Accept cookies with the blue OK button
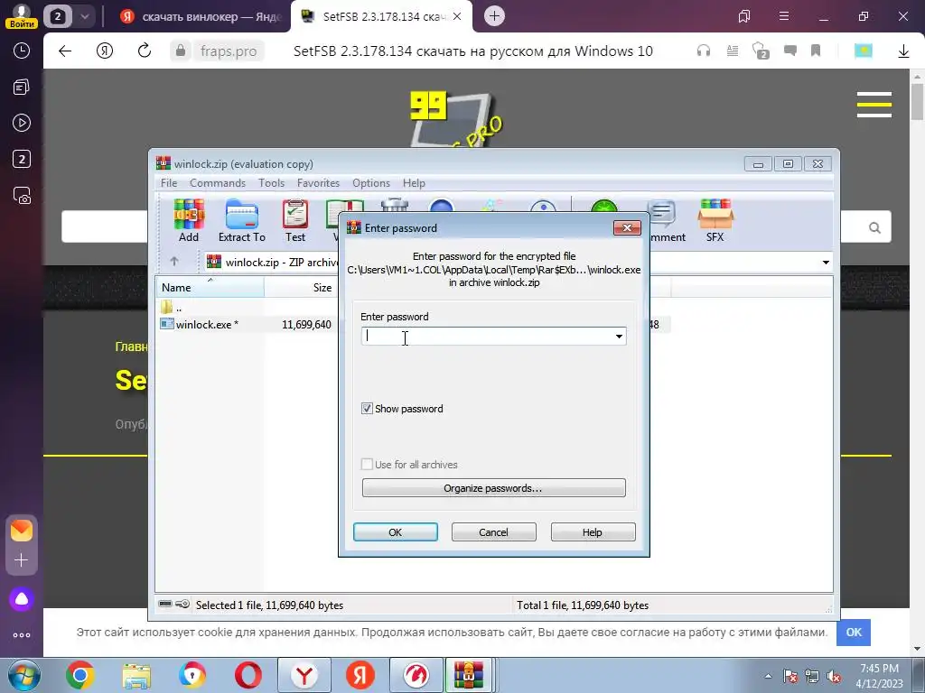925x693 pixels. [853, 633]
